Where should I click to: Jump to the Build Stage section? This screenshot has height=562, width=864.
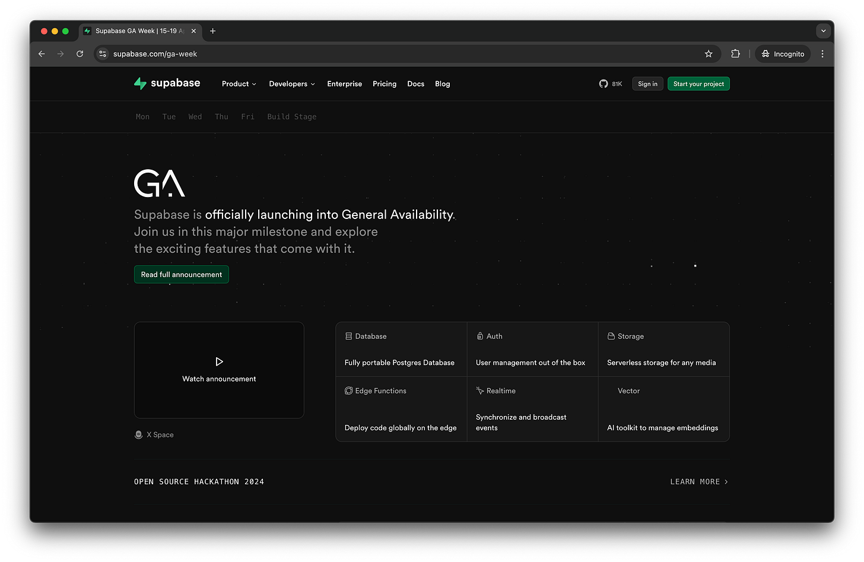point(292,117)
